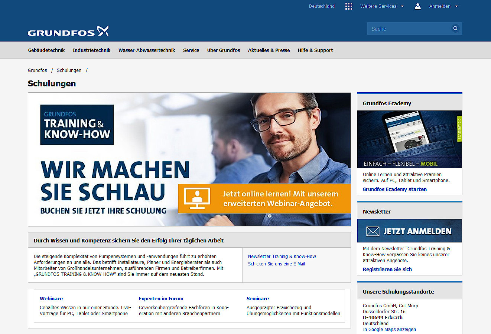This screenshot has height=334, width=491.
Task: Click the webinar monitor icon in orange banner
Action: coord(197,198)
